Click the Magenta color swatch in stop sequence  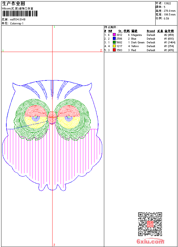coord(114,35)
